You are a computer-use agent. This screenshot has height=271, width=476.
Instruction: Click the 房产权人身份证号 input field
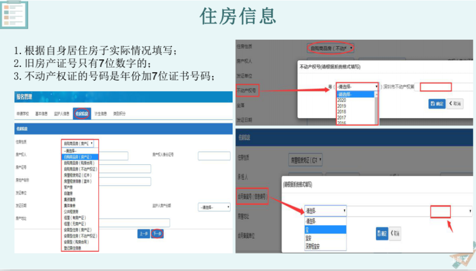pyautogui.click(x=214, y=156)
